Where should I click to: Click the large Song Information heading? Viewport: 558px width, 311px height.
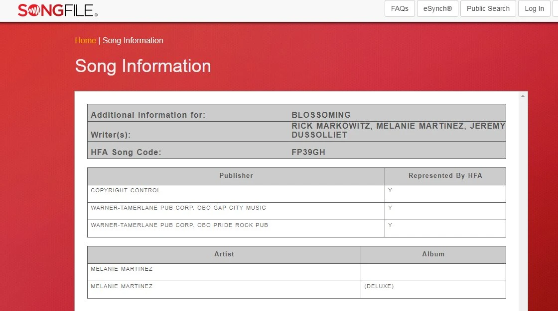click(143, 66)
